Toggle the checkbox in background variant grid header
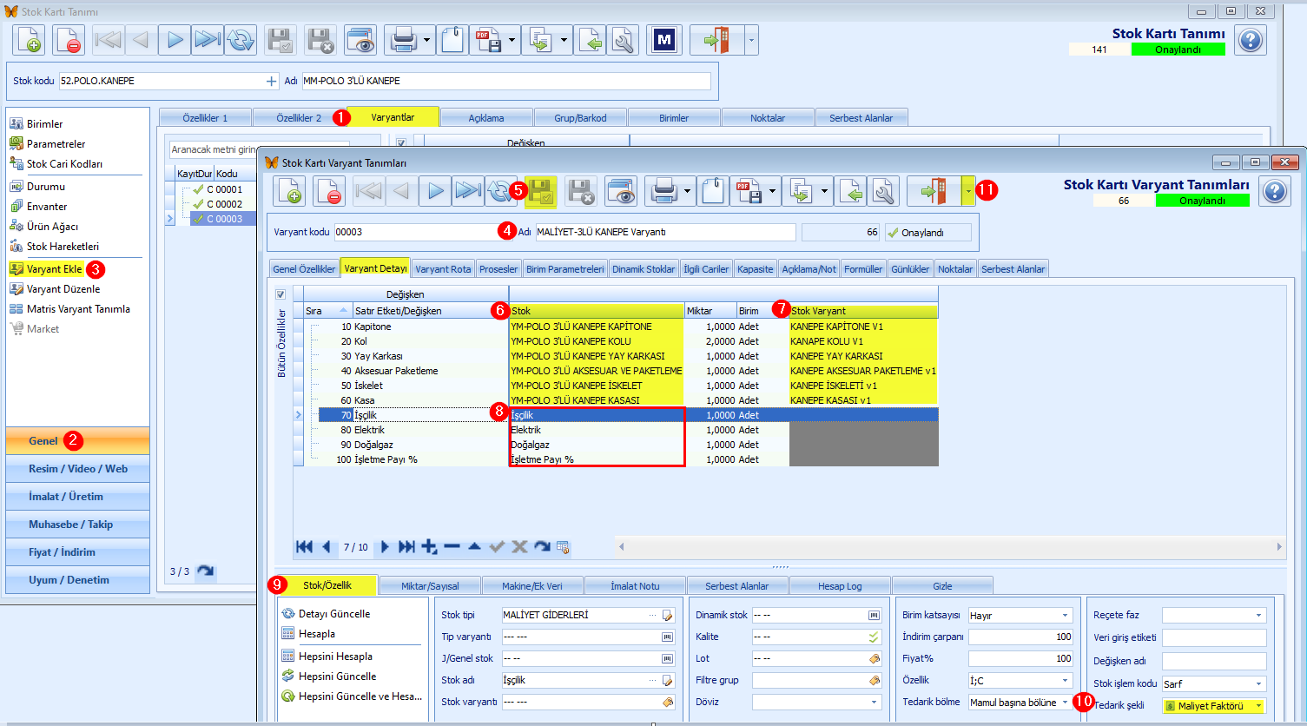 (x=401, y=142)
